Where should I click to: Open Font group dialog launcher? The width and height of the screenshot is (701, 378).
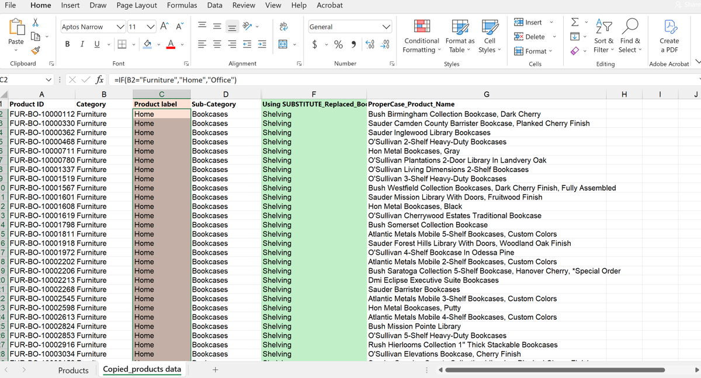[x=186, y=64]
